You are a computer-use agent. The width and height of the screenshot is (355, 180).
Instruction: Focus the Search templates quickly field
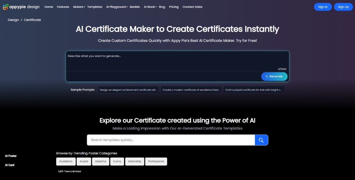pos(171,140)
